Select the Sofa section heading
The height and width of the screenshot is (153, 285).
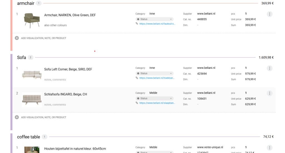[x=21, y=58]
